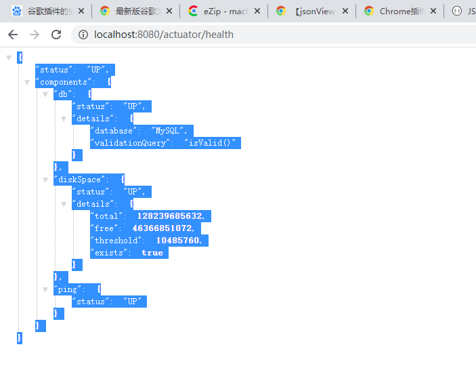Close the jsonView tab
Screen dimensions: 476x391
point(344,11)
